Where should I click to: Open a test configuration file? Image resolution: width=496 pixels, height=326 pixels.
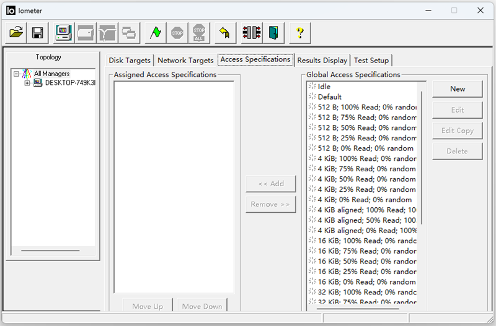pyautogui.click(x=16, y=33)
